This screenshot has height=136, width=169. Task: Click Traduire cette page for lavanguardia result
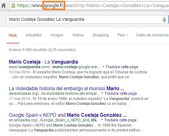pyautogui.click(x=122, y=67)
